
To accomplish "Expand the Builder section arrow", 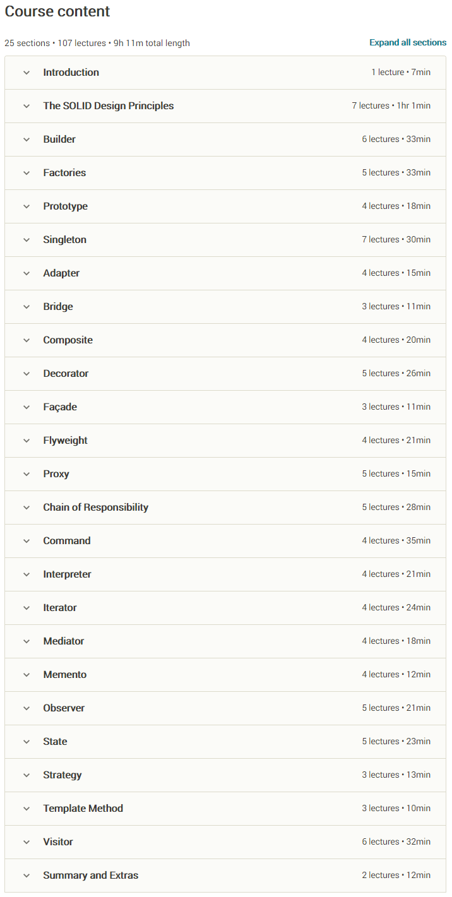I will [x=27, y=140].
